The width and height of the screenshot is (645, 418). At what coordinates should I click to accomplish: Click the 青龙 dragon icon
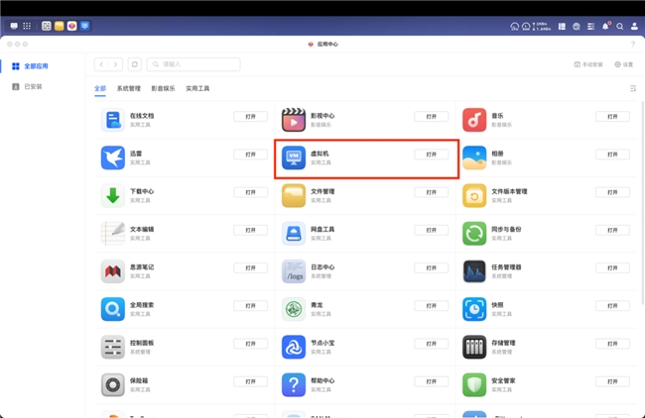(x=294, y=309)
